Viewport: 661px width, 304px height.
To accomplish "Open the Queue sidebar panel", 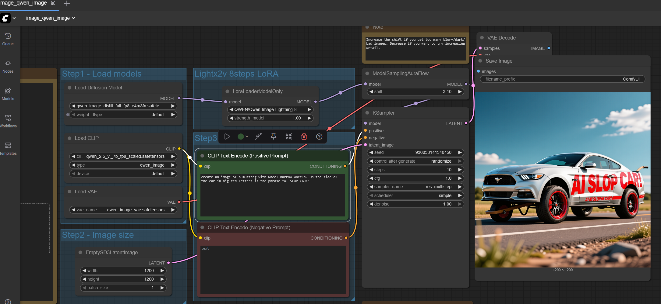I will (x=8, y=40).
